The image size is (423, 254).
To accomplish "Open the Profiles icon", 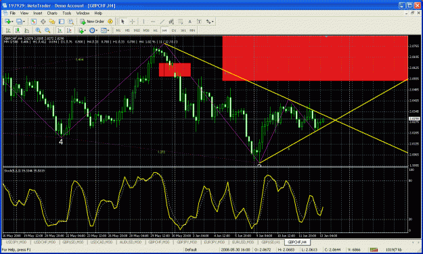I will [x=19, y=22].
